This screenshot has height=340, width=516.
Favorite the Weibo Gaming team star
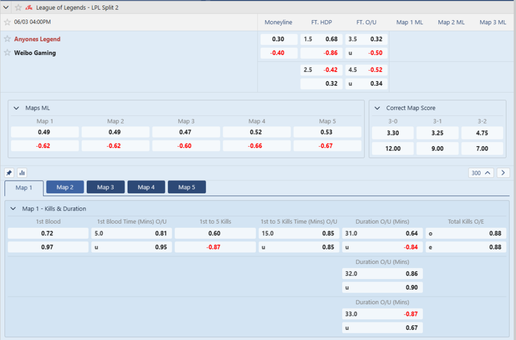pyautogui.click(x=7, y=52)
